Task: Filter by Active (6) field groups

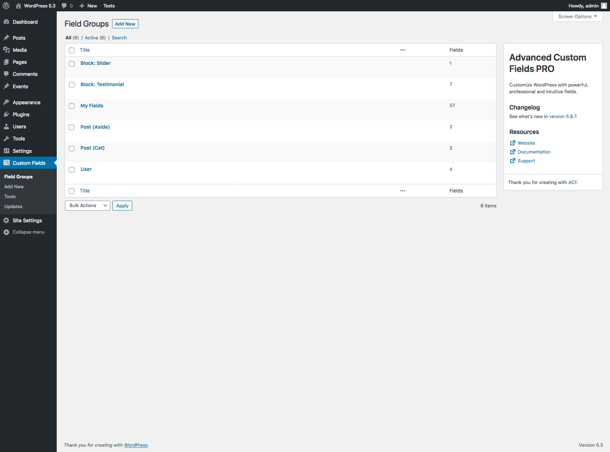Action: 95,38
